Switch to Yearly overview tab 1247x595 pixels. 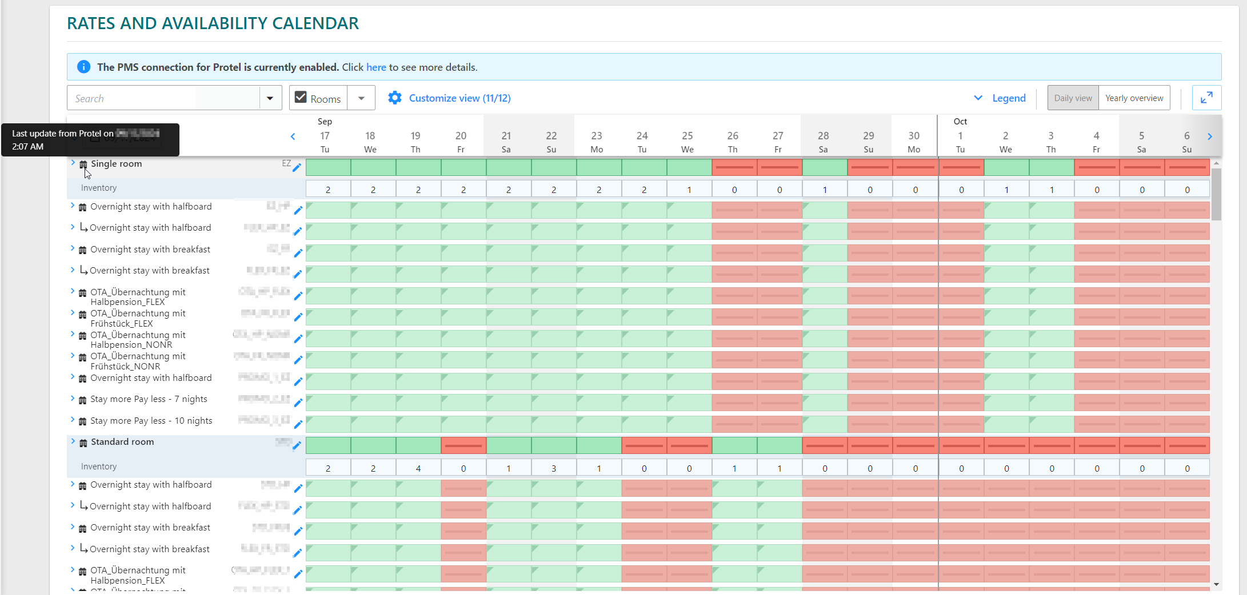pyautogui.click(x=1134, y=98)
